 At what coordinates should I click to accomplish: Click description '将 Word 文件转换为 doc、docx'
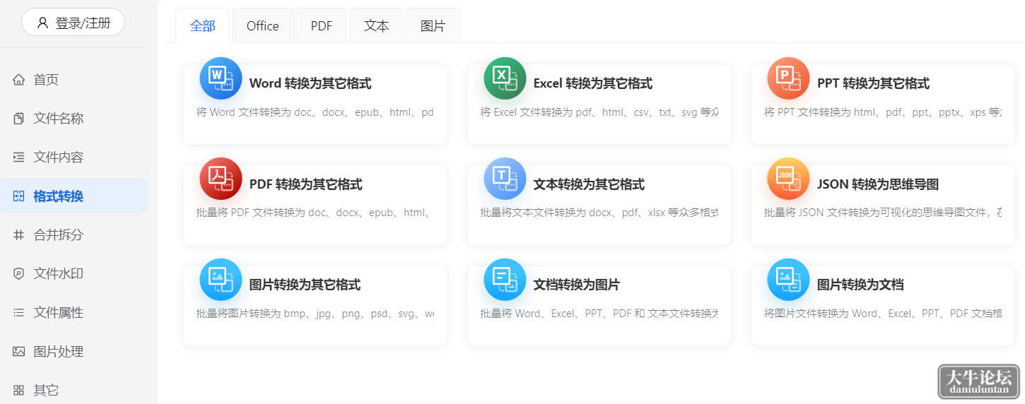[315, 112]
